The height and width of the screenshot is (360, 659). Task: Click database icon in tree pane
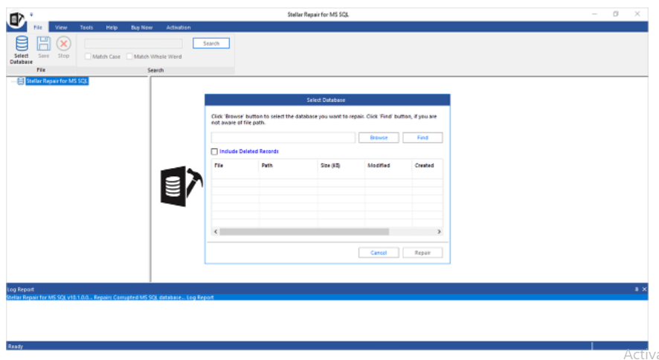[21, 81]
